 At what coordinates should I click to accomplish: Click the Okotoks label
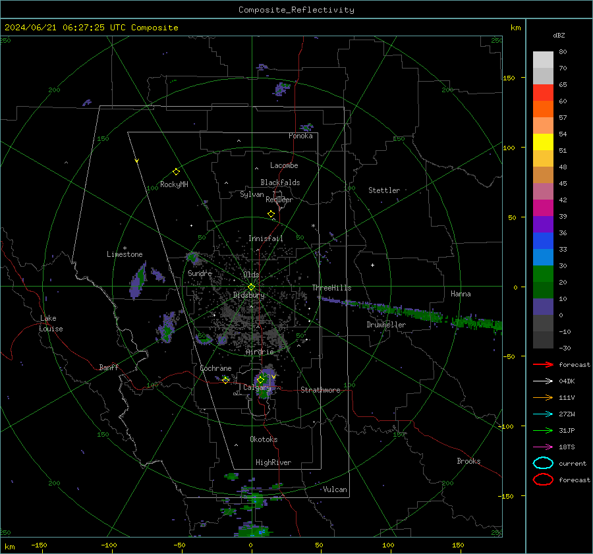pyautogui.click(x=264, y=439)
